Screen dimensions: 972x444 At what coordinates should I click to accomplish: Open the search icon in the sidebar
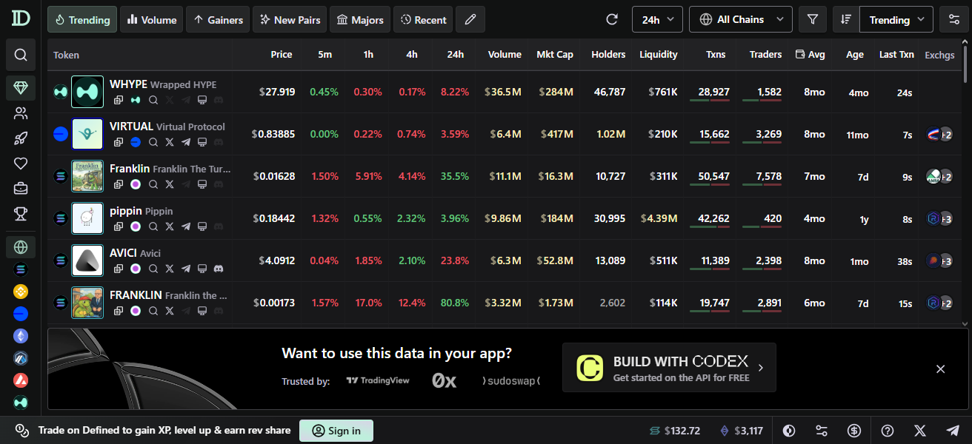coord(21,55)
